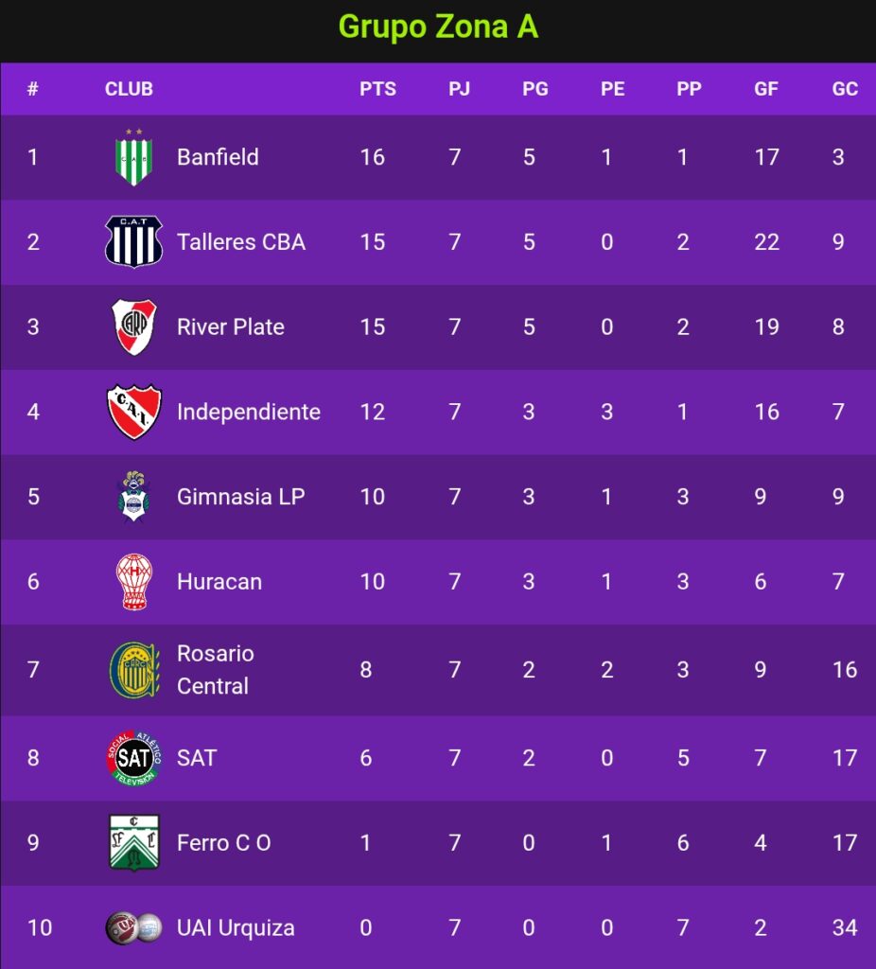Select the PJ column header
This screenshot has width=876, height=969.
459,89
